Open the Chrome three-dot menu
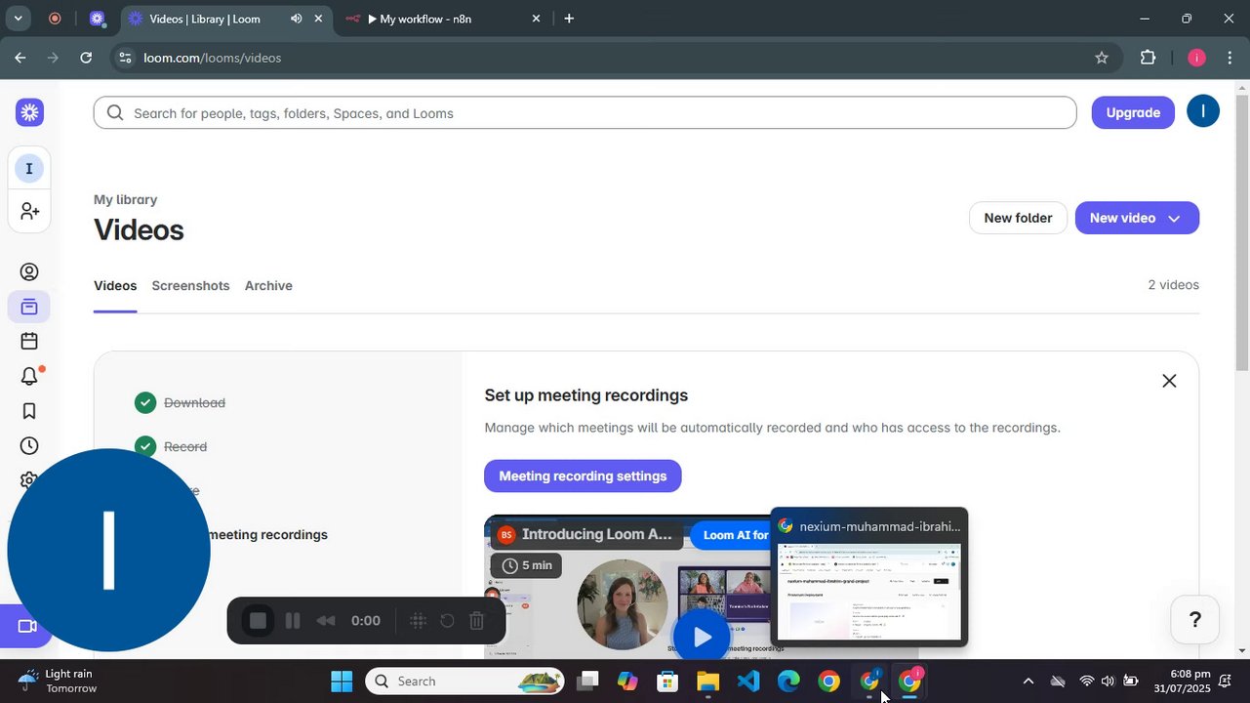1250x703 pixels. [x=1230, y=58]
